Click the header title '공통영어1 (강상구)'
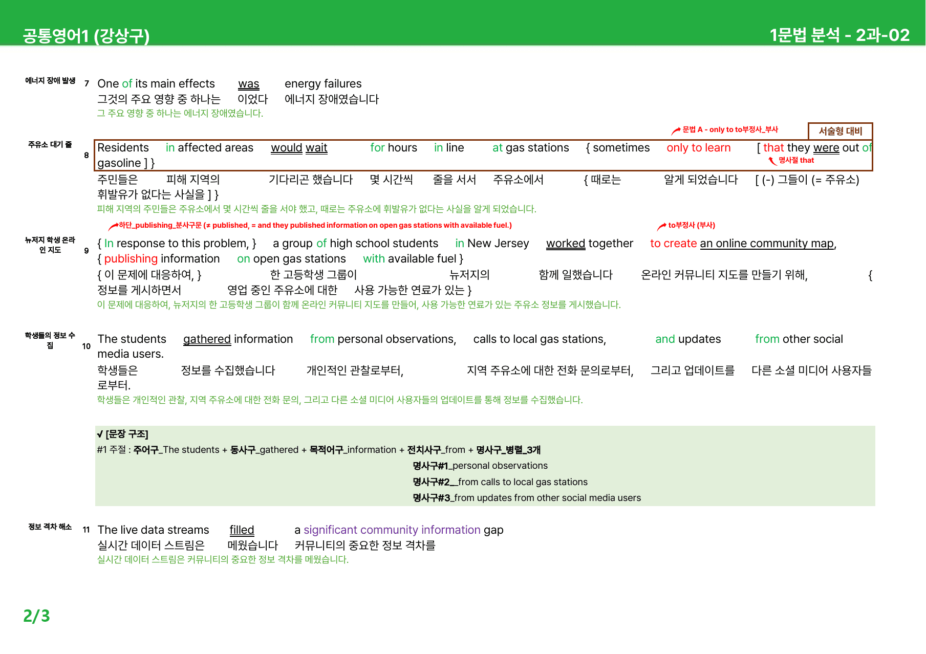Screen dimensions: 926x654 [86, 35]
